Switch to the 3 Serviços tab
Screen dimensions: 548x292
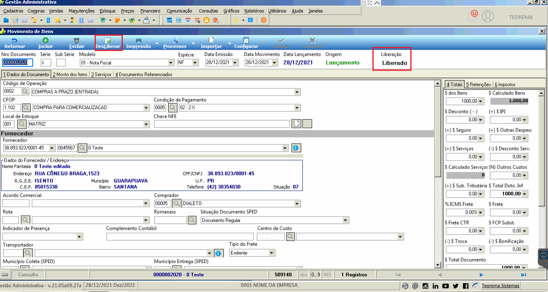click(101, 74)
